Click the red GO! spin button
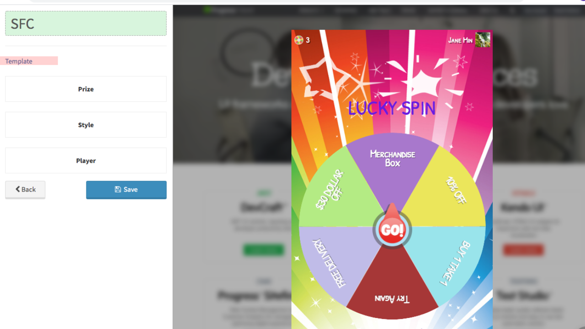Screen dimensions: 585x329 (x=392, y=230)
